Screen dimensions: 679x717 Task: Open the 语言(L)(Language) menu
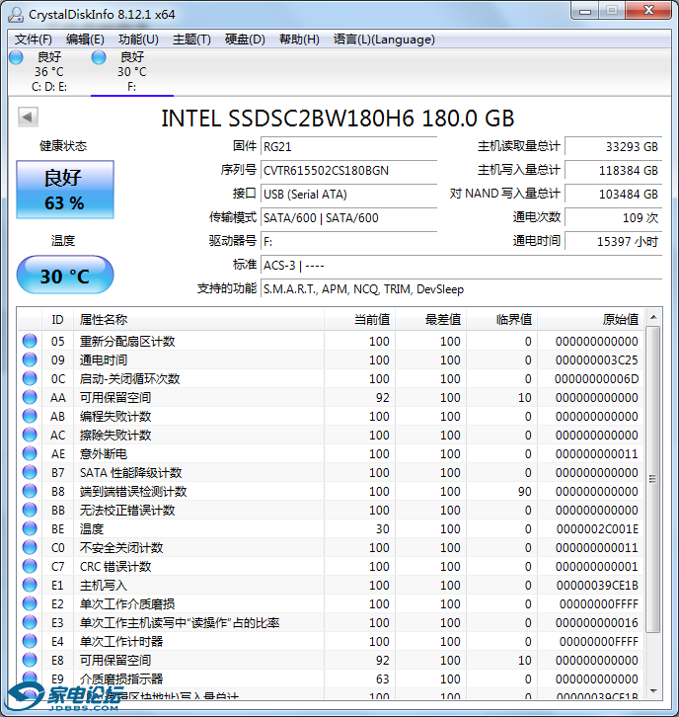[x=384, y=40]
